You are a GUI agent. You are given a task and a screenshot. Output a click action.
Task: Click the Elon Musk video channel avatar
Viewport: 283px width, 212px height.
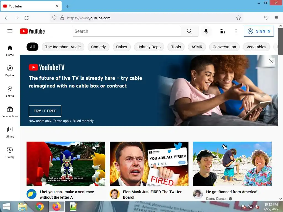pos(115,194)
